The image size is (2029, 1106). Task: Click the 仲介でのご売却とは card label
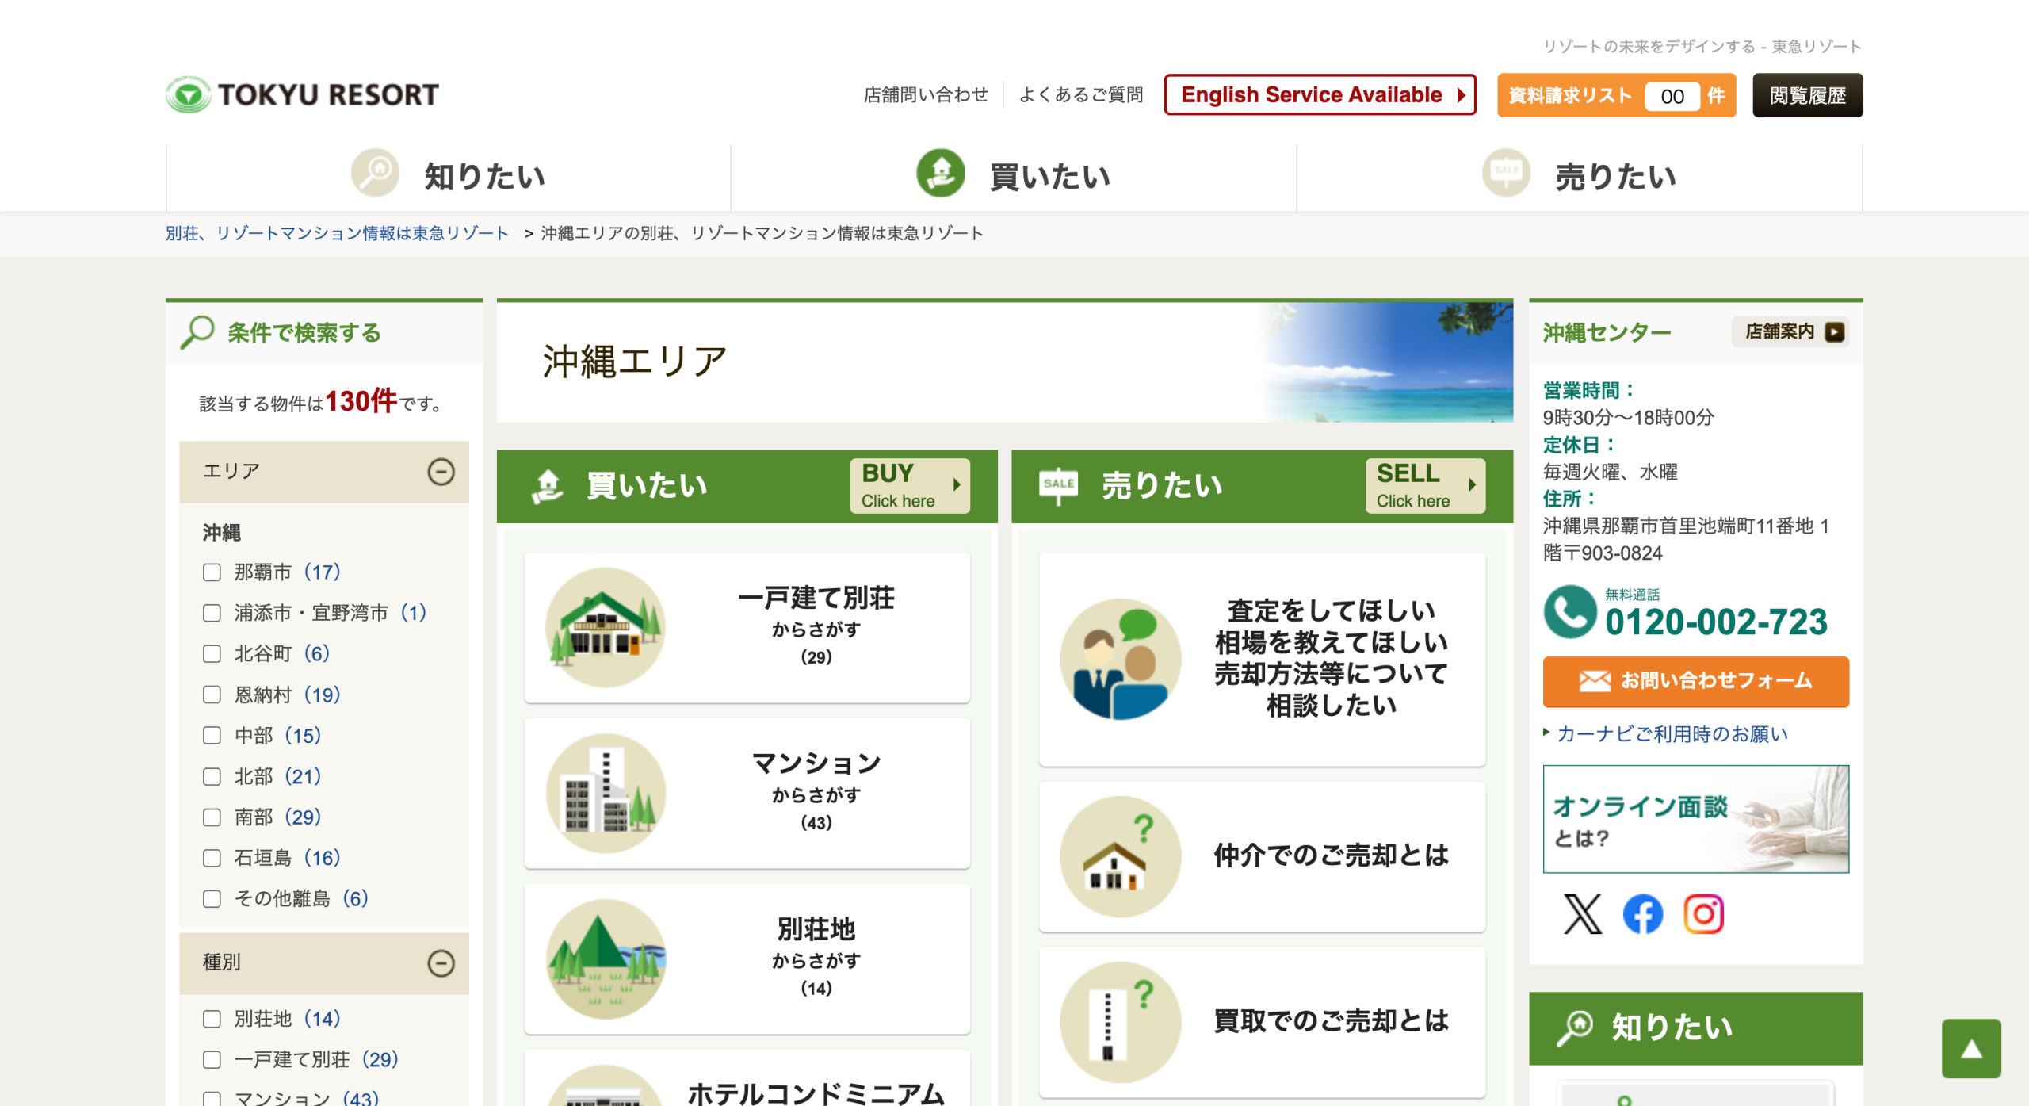(1331, 855)
